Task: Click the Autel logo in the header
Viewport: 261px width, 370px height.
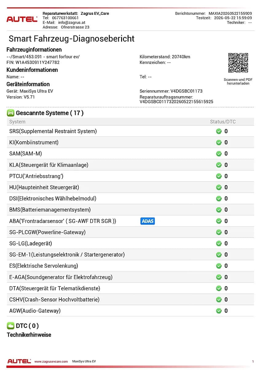Action: 22,19
